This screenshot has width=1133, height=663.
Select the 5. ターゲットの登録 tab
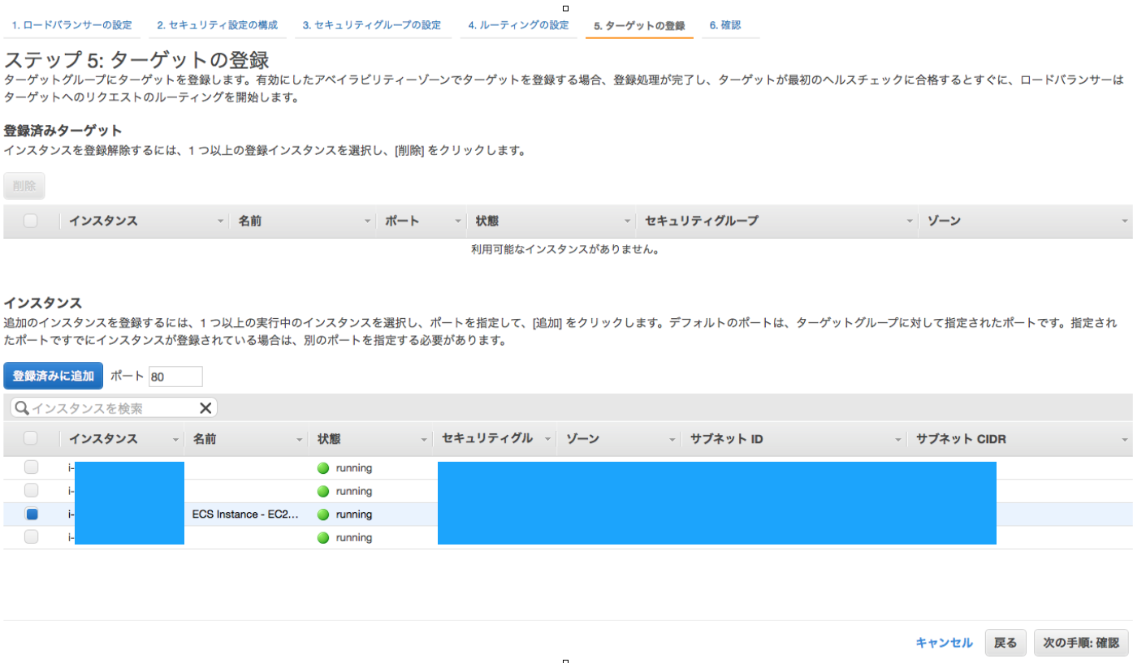tap(639, 25)
